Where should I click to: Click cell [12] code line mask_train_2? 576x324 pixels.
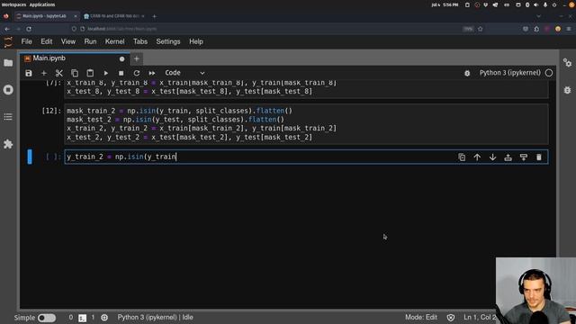tap(179, 111)
